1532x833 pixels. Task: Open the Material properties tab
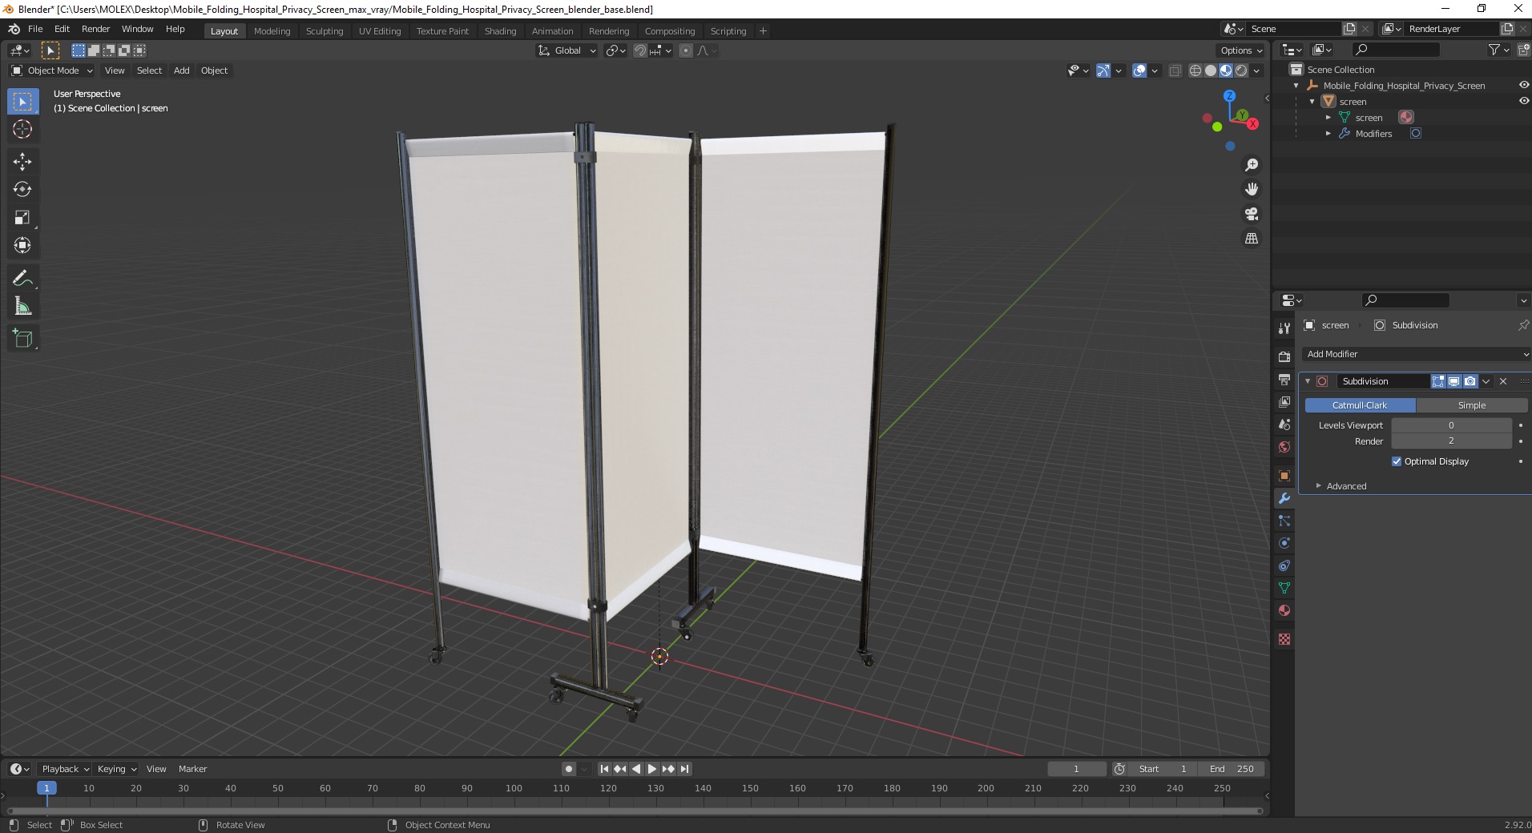tap(1284, 610)
